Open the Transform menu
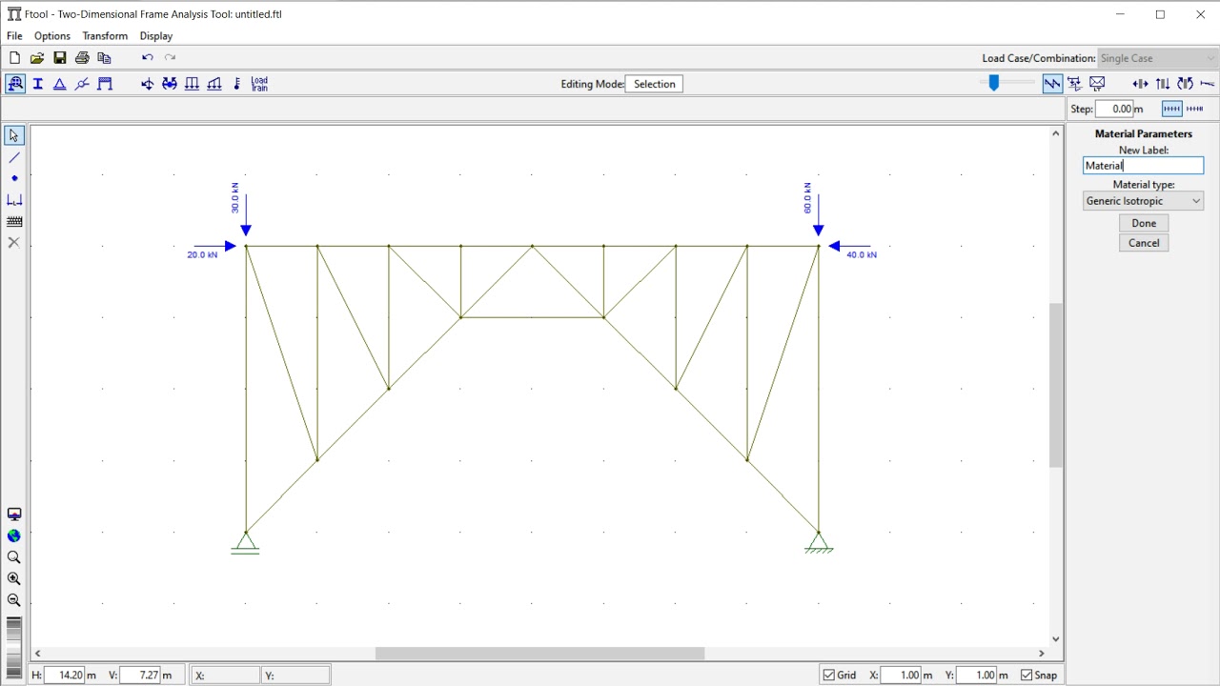This screenshot has width=1220, height=686. coord(105,36)
